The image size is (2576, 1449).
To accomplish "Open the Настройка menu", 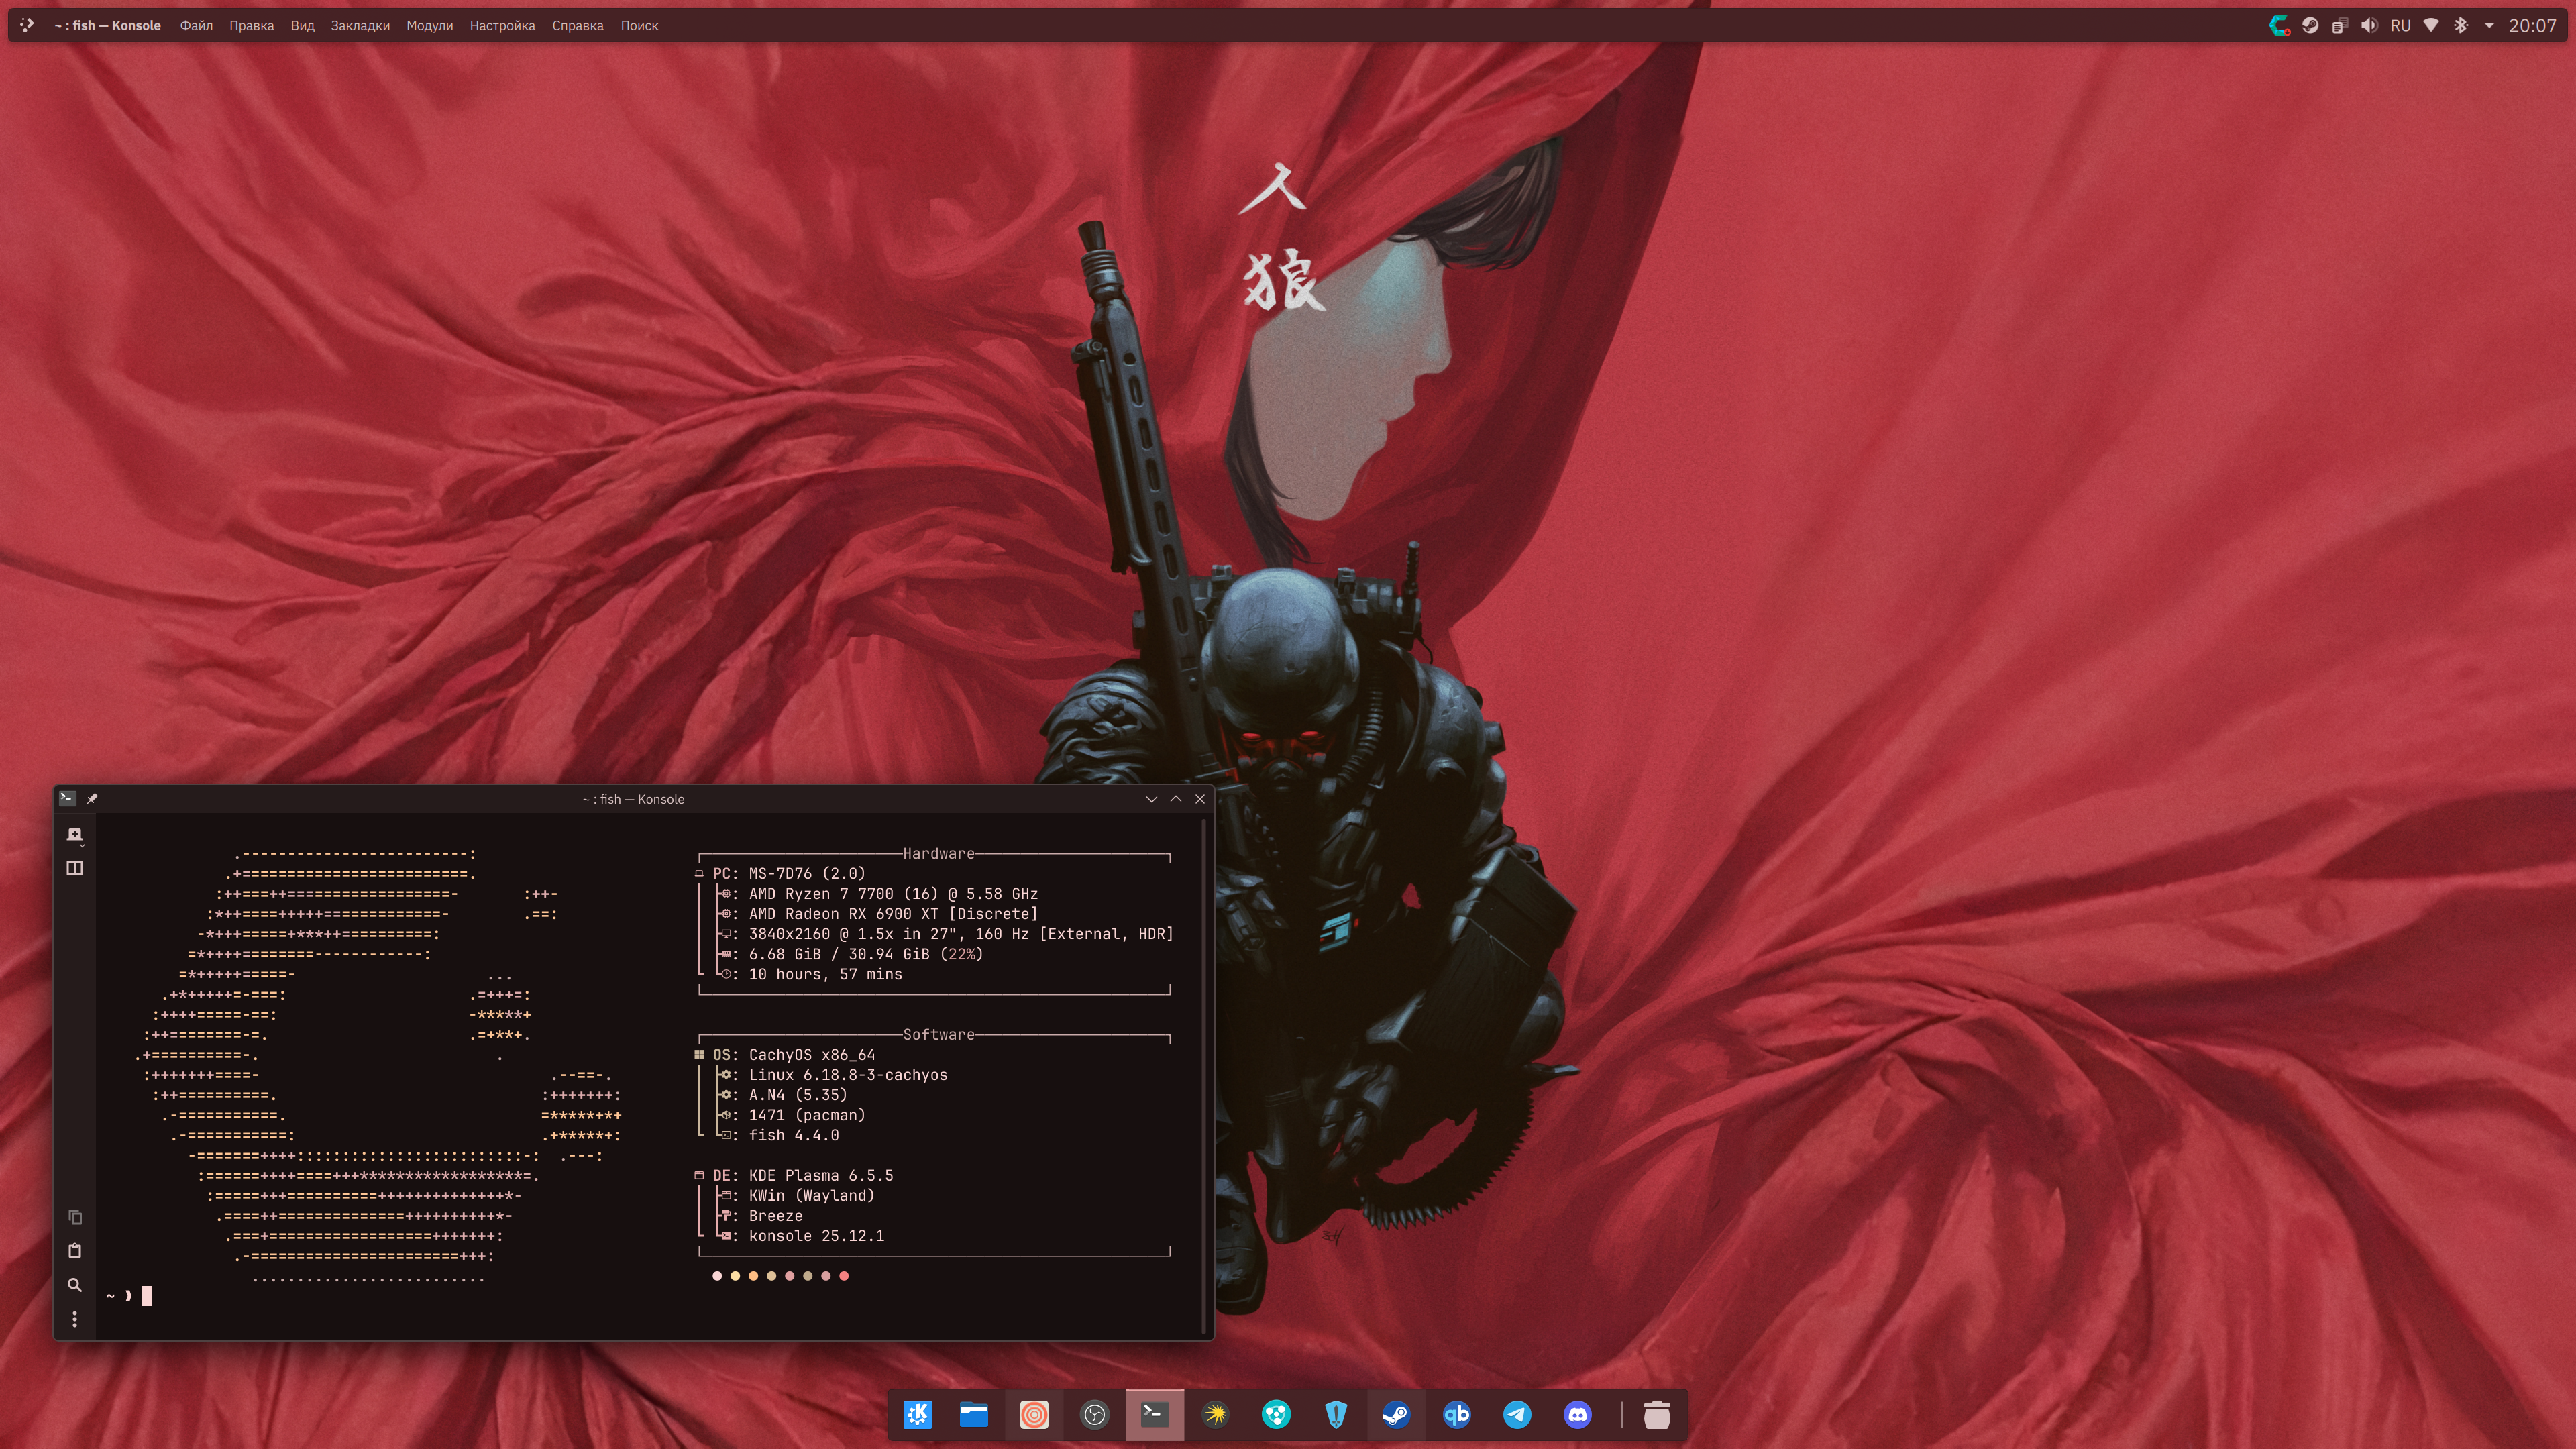I will [x=502, y=25].
